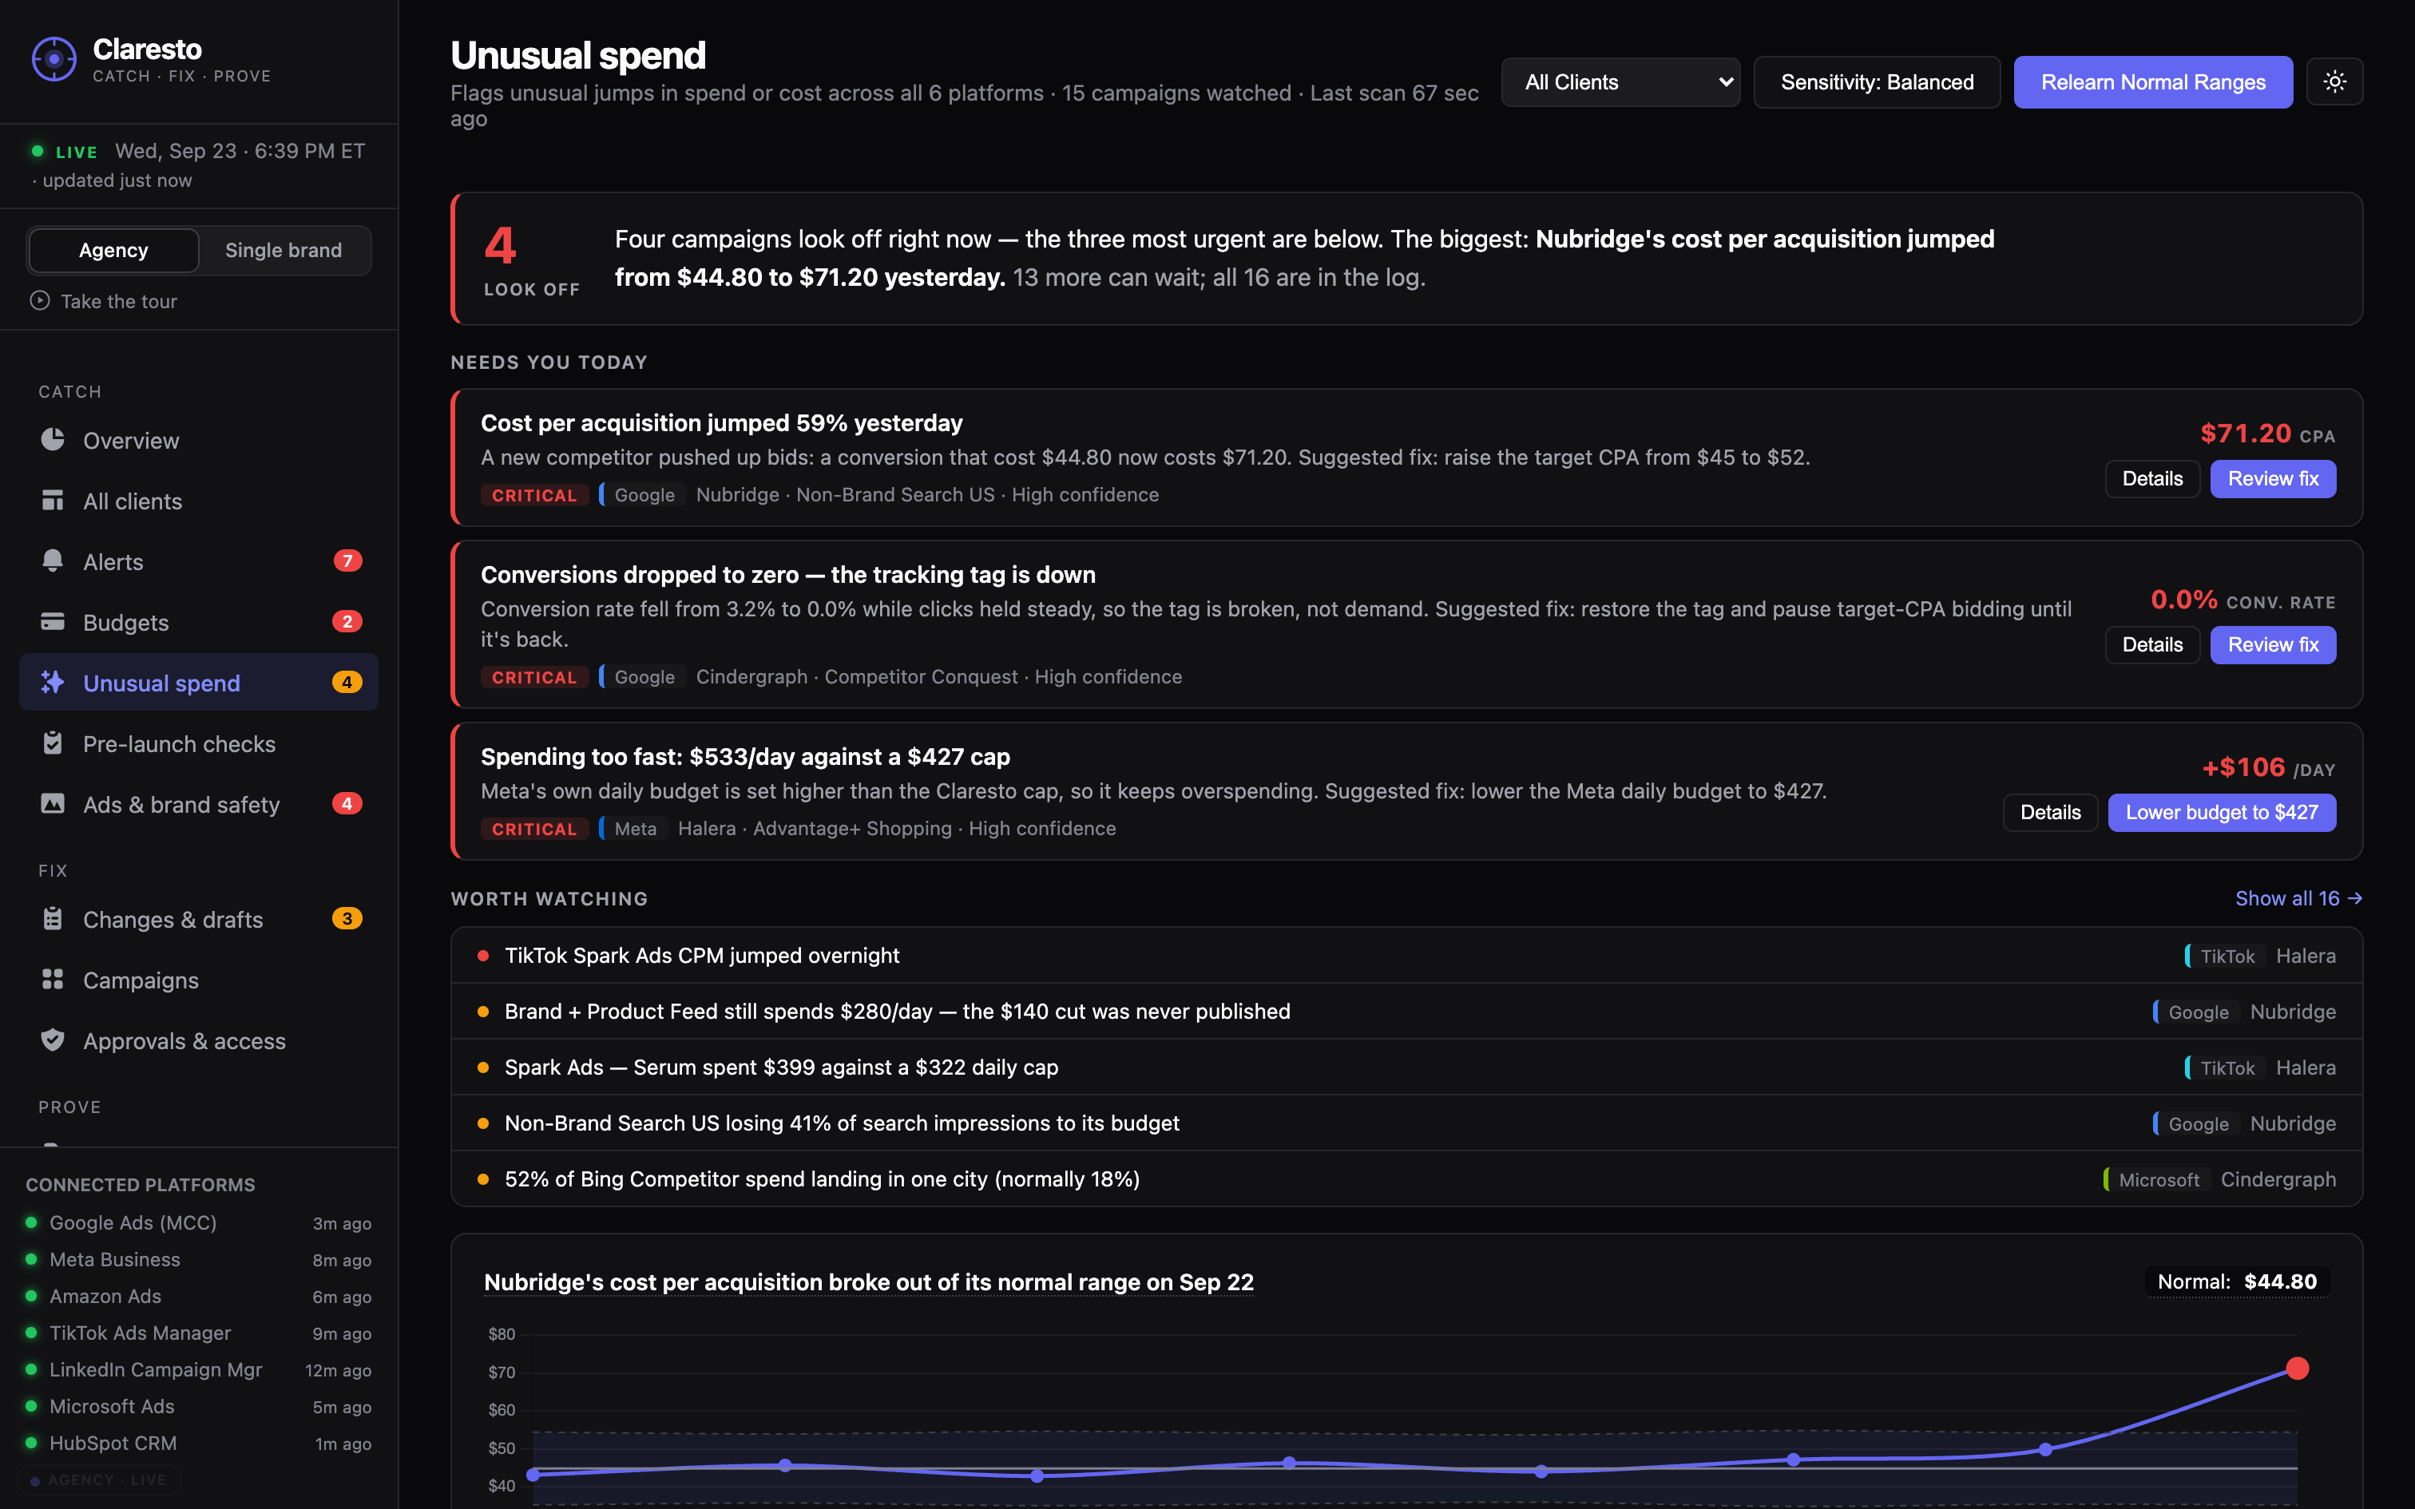Open the Sensitivity: Balanced selector
Image resolution: width=2415 pixels, height=1509 pixels.
(1876, 81)
